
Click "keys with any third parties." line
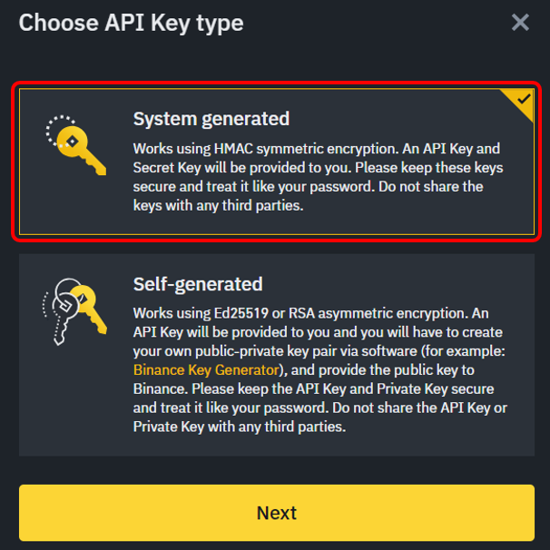(218, 205)
